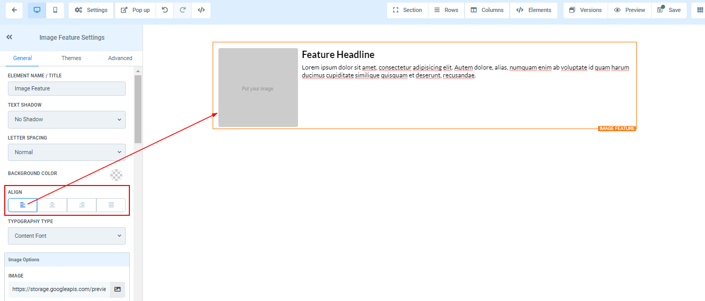Click the redo icon
This screenshot has height=301, width=705.
point(183,10)
